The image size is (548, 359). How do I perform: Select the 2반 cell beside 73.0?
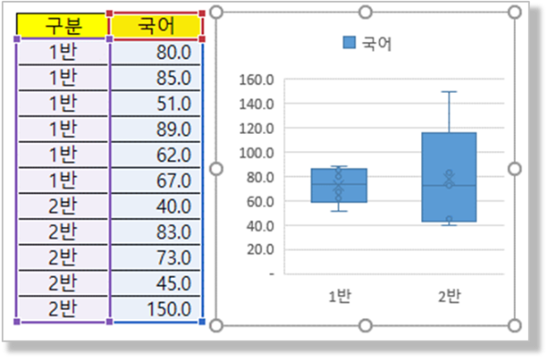coord(63,258)
